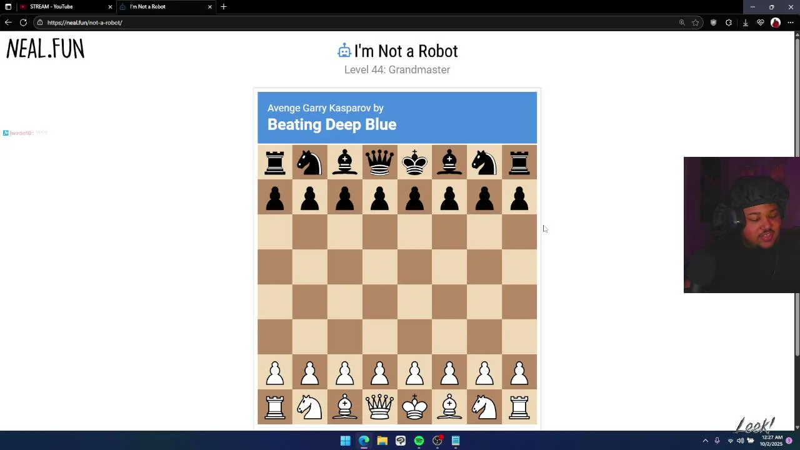
Task: Click the black knight on b8
Action: pyautogui.click(x=309, y=162)
